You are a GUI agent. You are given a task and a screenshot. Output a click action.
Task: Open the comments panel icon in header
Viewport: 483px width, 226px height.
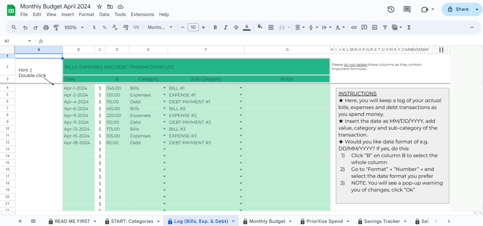[407, 10]
